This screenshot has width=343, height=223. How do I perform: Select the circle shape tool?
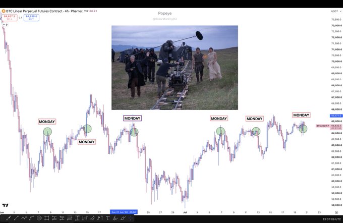tap(39, 218)
